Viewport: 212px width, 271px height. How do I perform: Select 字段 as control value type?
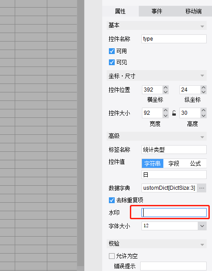click(174, 163)
